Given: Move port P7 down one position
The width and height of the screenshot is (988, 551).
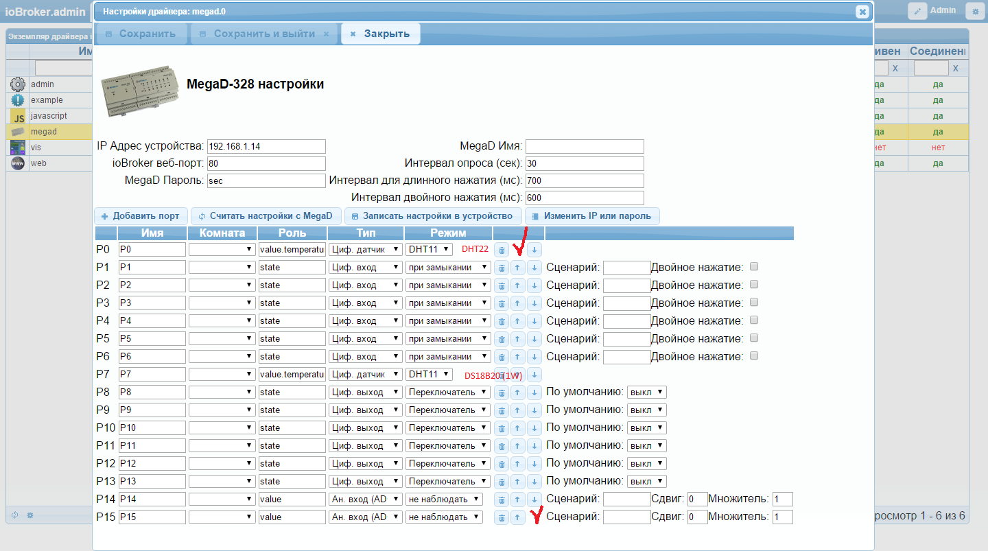Looking at the screenshot, I should 534,374.
